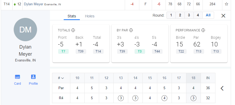Click hole 18 column header
235x105 pixels.
tap(193, 78)
